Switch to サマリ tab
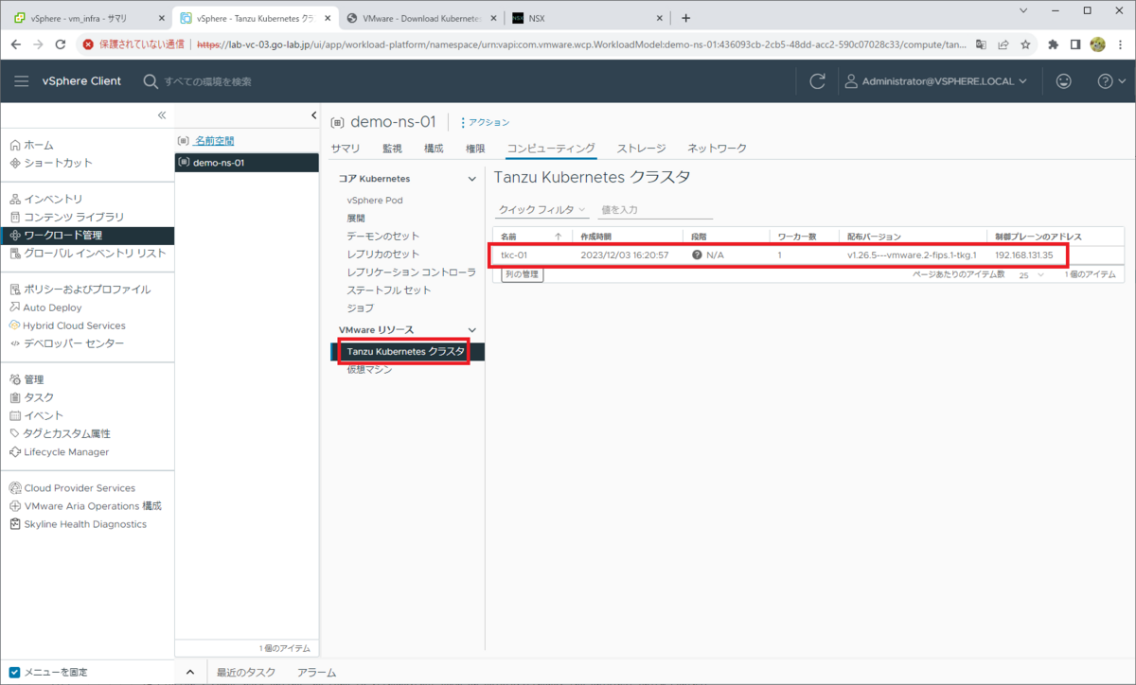Screen dimensions: 1136x685 [x=345, y=149]
